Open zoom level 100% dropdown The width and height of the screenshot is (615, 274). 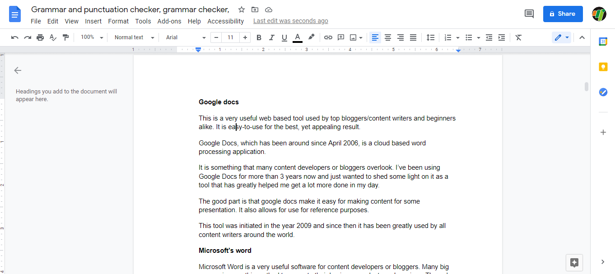pyautogui.click(x=92, y=37)
